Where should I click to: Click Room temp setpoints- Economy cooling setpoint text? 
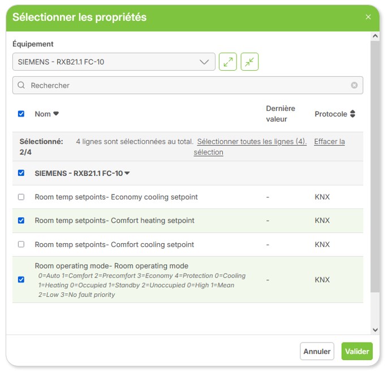pos(116,197)
